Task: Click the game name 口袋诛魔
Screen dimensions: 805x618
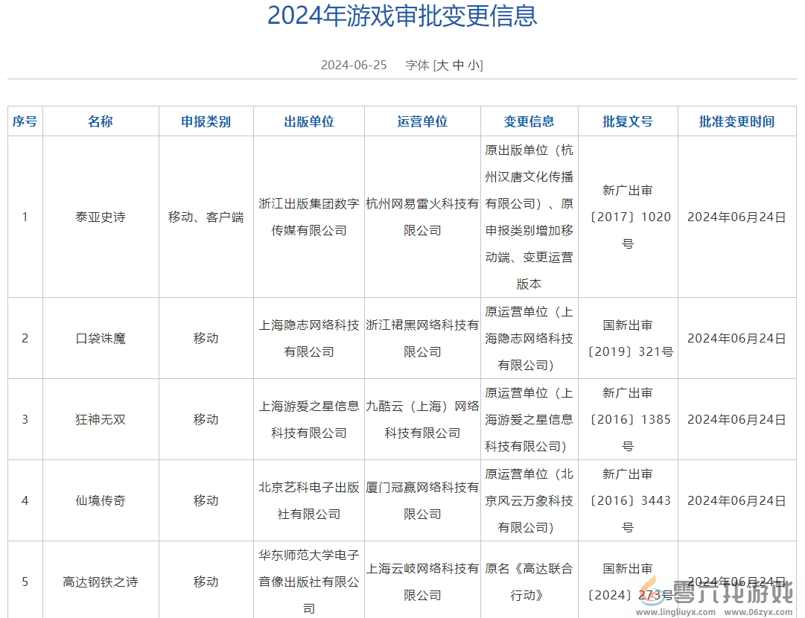Action: click(101, 338)
